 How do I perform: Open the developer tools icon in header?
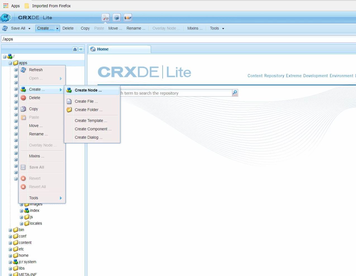[x=106, y=18]
